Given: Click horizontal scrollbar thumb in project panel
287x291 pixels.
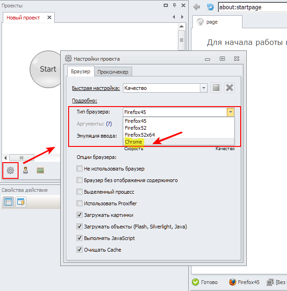Looking at the screenshot, I should [22, 158].
